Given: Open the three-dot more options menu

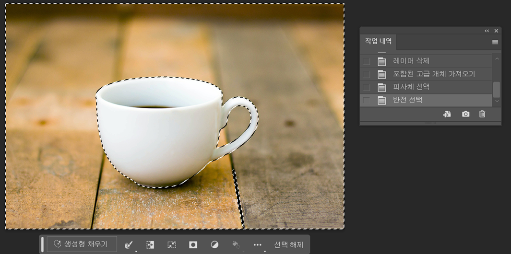Looking at the screenshot, I should (x=258, y=245).
